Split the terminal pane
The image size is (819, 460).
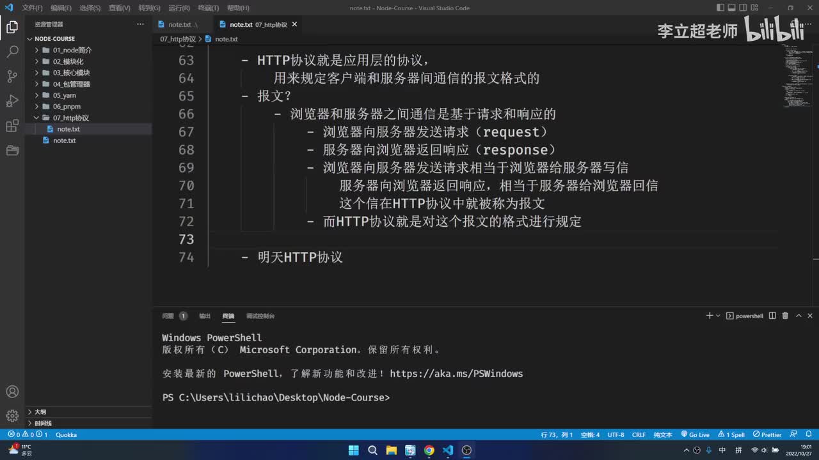772,316
